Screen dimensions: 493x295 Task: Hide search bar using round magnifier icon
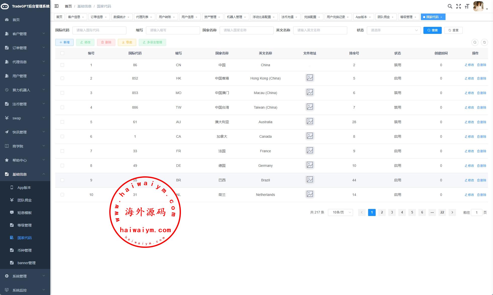pos(475,42)
